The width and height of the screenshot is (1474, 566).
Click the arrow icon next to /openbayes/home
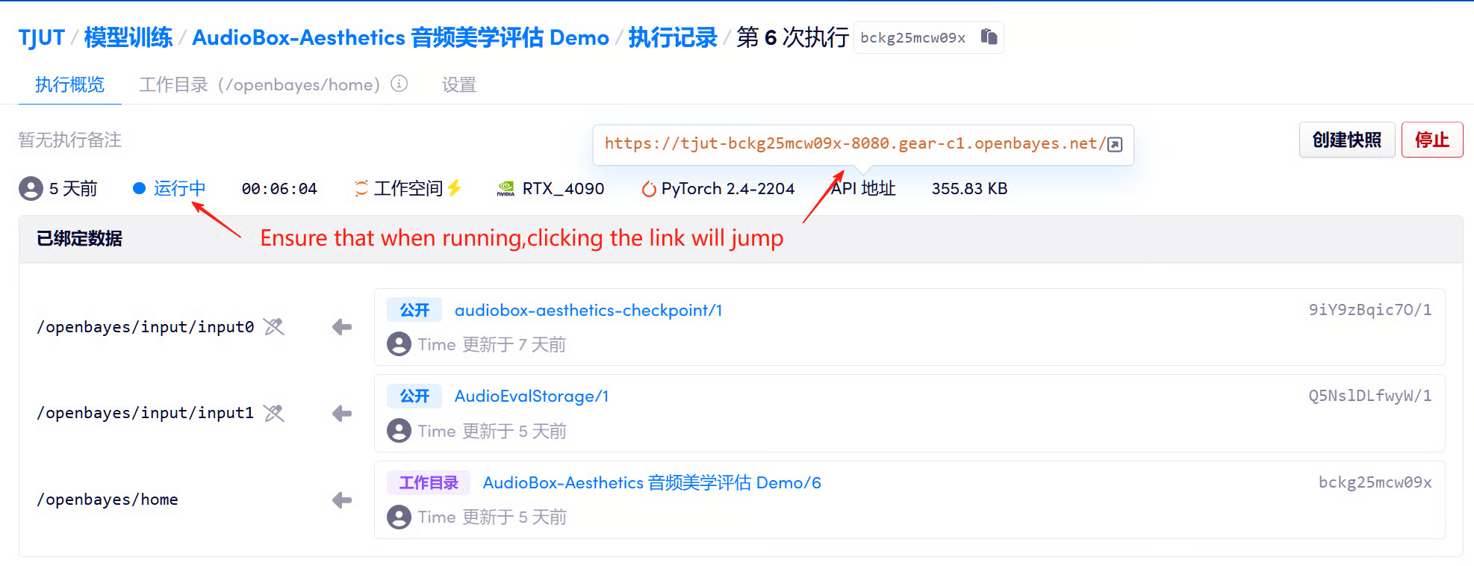tap(342, 500)
